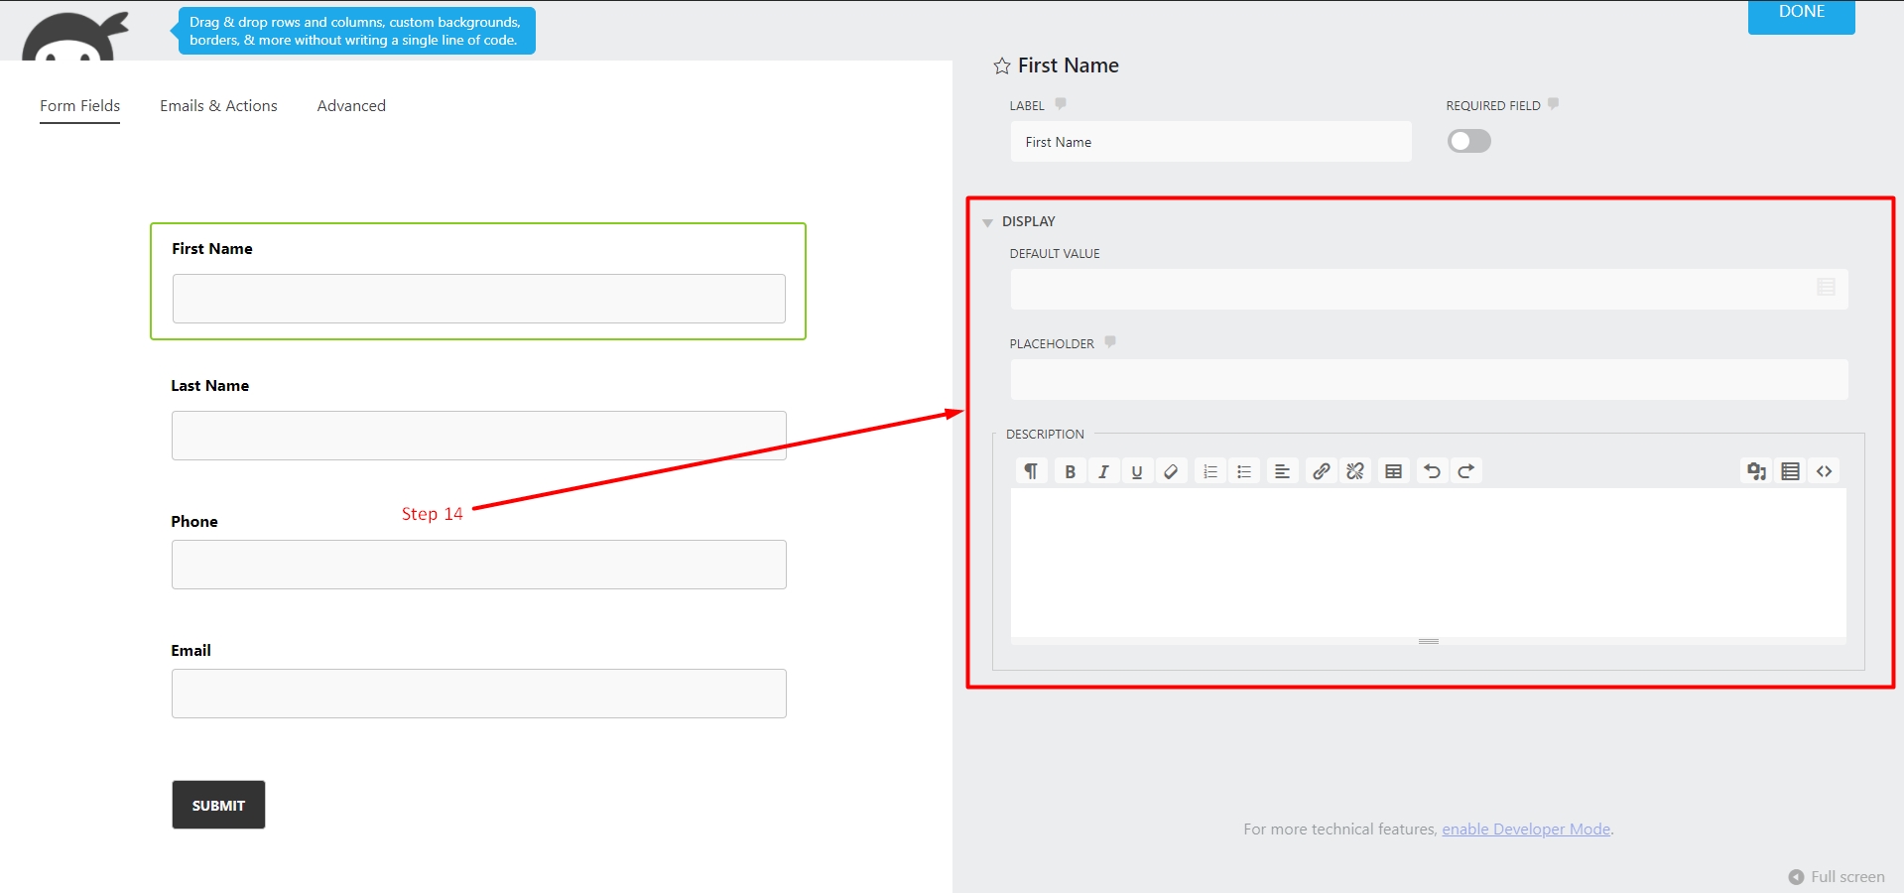The width and height of the screenshot is (1904, 893).
Task: Insert a table in the description
Action: coord(1393,471)
